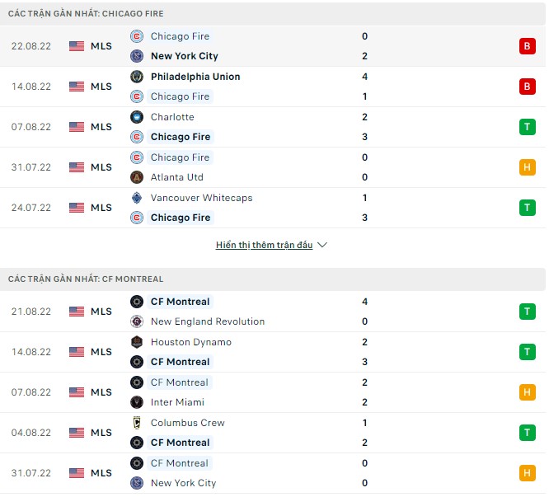Click the 'Các trận gần nhất: CF Montreal' header
Viewport: 549px width, 497px height.
click(x=86, y=279)
